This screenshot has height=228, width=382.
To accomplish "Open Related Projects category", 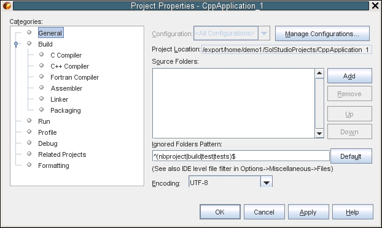I will 62,154.
